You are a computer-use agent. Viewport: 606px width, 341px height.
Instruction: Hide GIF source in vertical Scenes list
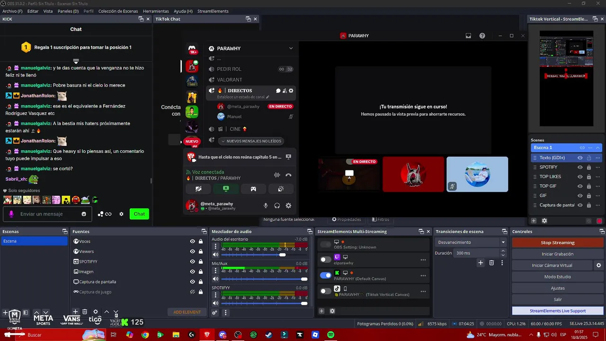click(580, 196)
